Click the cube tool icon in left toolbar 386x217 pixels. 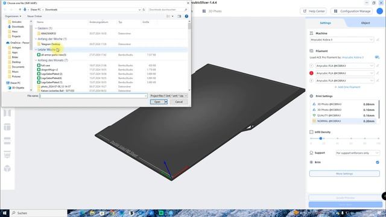[7, 169]
